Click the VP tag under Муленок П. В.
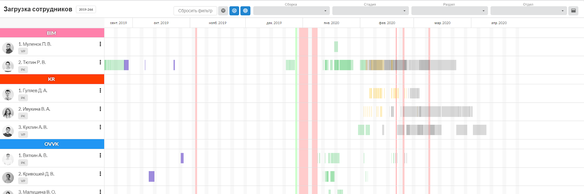The width and height of the screenshot is (584, 194). pyautogui.click(x=23, y=51)
